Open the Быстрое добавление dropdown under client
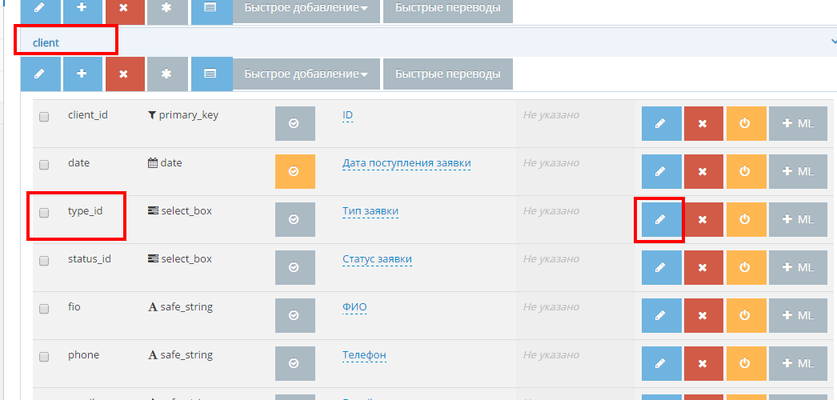 click(x=306, y=74)
